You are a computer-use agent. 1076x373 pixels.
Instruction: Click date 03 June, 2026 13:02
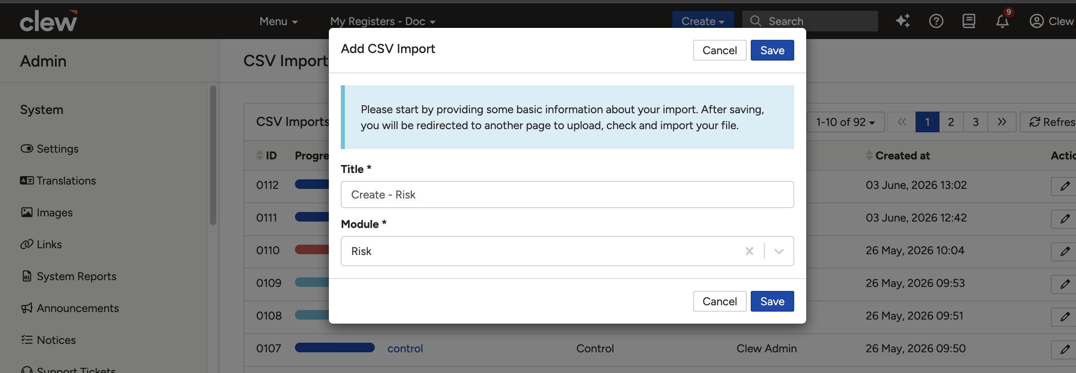(916, 185)
